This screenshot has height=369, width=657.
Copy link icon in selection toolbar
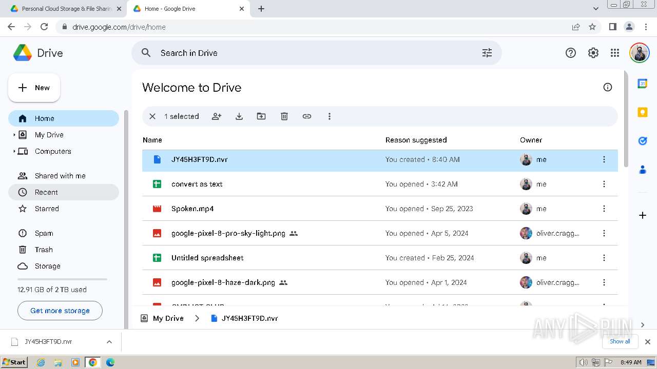[307, 116]
